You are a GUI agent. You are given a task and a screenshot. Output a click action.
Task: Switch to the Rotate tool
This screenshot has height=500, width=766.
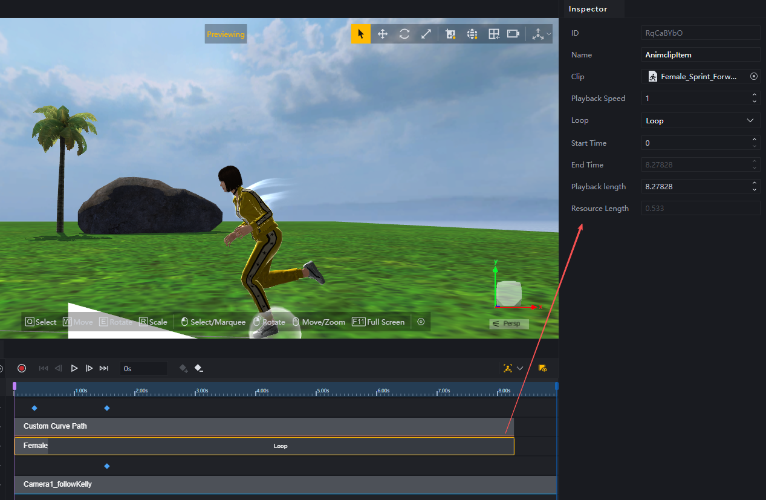tap(404, 34)
